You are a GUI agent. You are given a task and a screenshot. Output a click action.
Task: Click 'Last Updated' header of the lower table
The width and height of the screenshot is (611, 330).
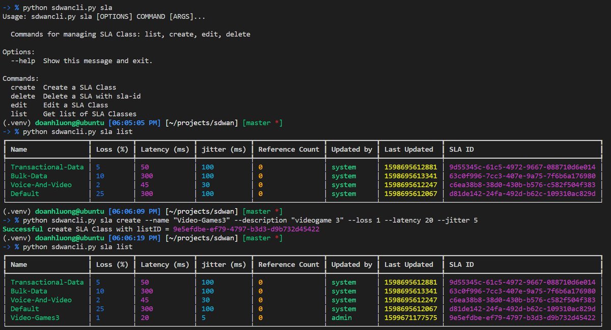point(409,264)
